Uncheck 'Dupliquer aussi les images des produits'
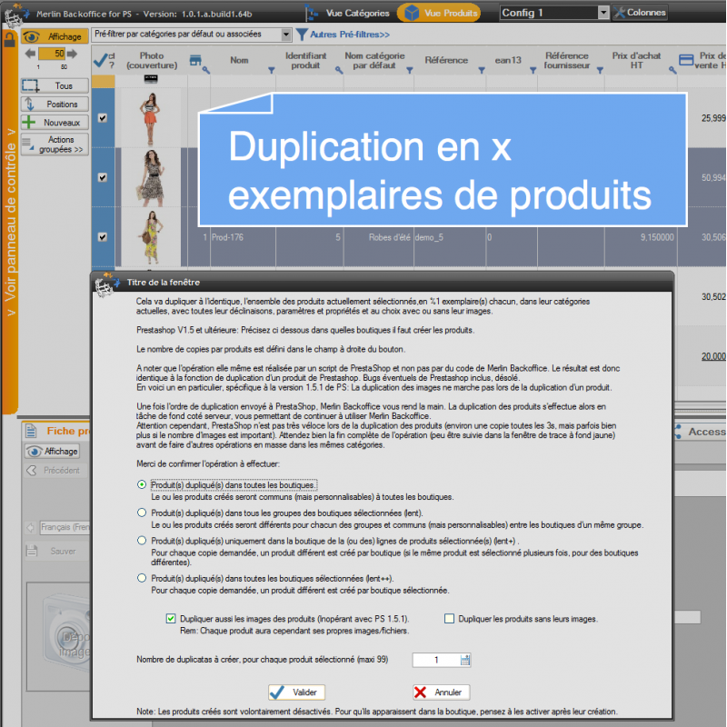727x727 pixels. click(x=171, y=619)
